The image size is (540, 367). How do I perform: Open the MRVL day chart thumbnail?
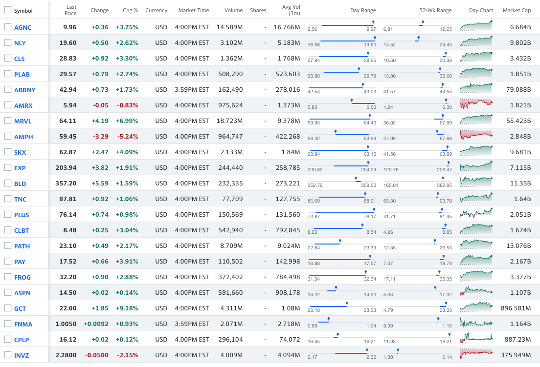pyautogui.click(x=476, y=120)
